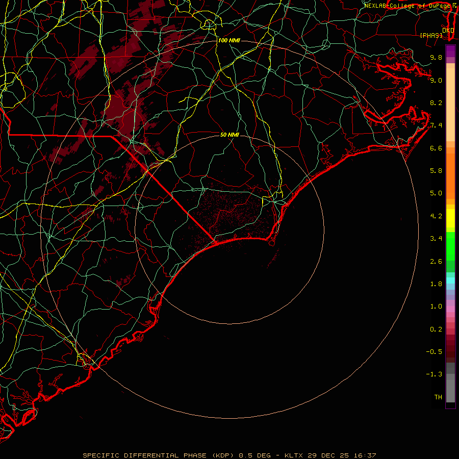
Task: Click the '50 NMI' range ring label
Action: [x=229, y=135]
